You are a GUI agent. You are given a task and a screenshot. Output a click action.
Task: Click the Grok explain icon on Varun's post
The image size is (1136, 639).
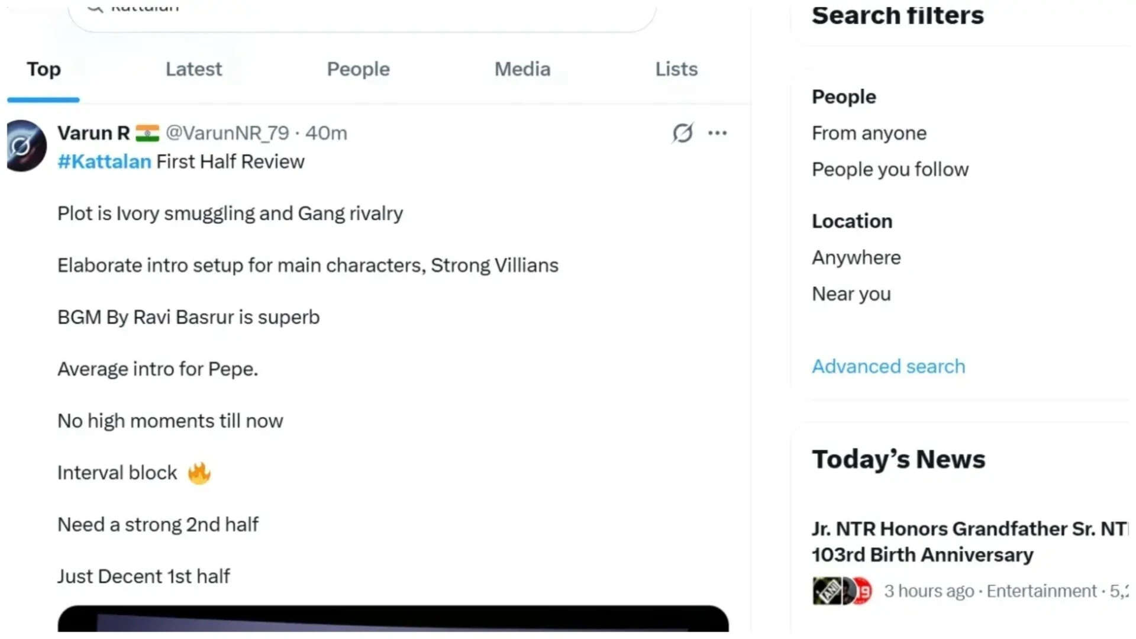click(x=682, y=133)
